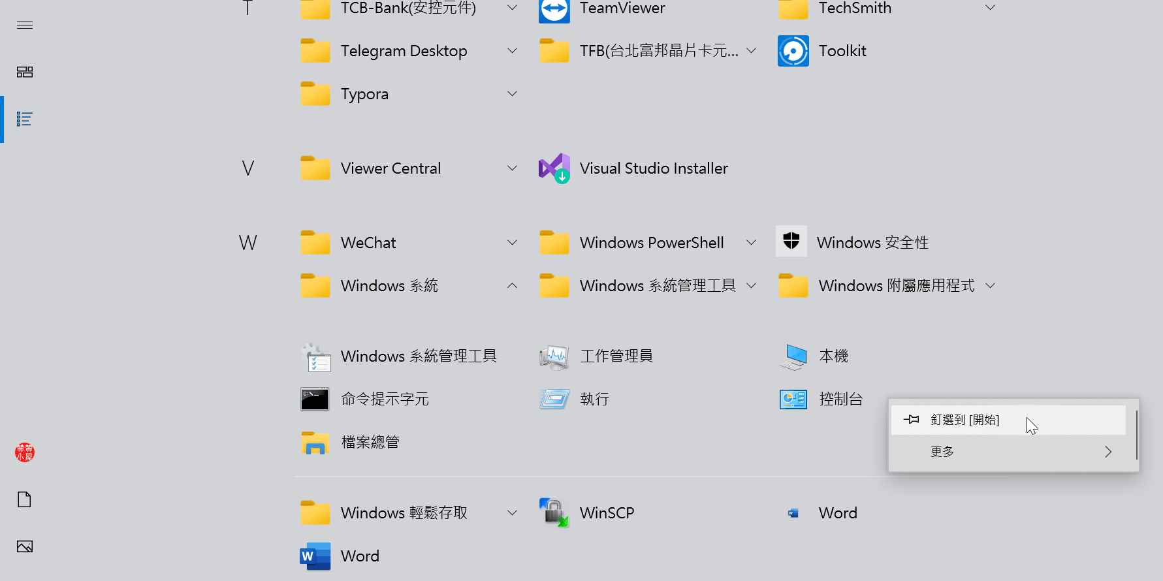Click the TFB(台北富邦晶片卡元... label

pos(660,51)
